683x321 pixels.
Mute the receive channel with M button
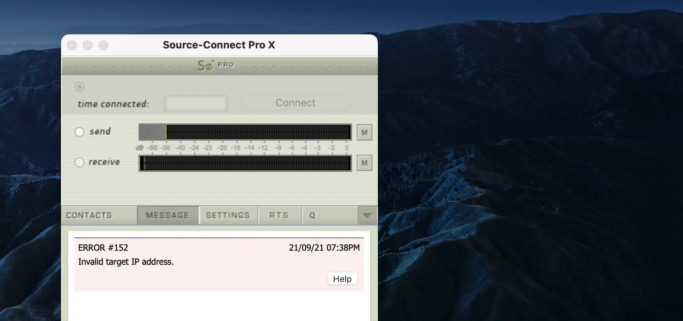[x=364, y=163]
